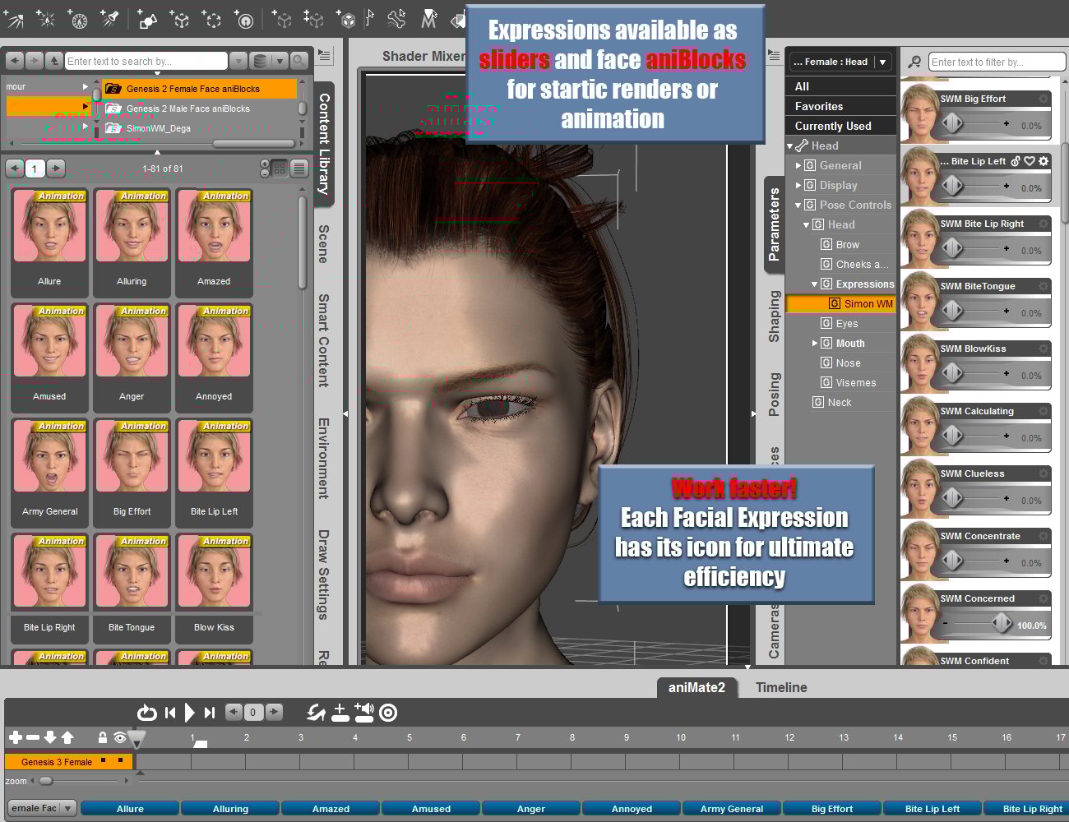
Task: Jump to next frame in aniMate2
Action: coord(209,713)
